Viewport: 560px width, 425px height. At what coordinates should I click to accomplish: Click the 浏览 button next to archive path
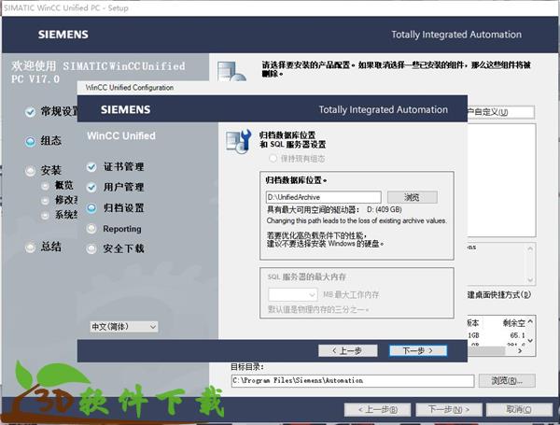413,197
